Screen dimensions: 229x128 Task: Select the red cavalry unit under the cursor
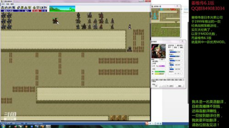tap(55, 21)
